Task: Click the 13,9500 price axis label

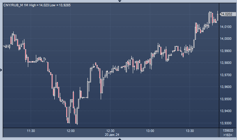Action: click(227, 99)
